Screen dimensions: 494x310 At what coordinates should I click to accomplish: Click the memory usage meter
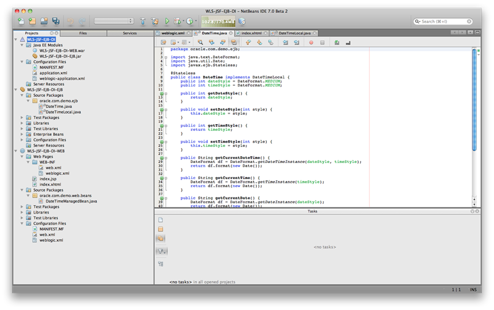(218, 22)
